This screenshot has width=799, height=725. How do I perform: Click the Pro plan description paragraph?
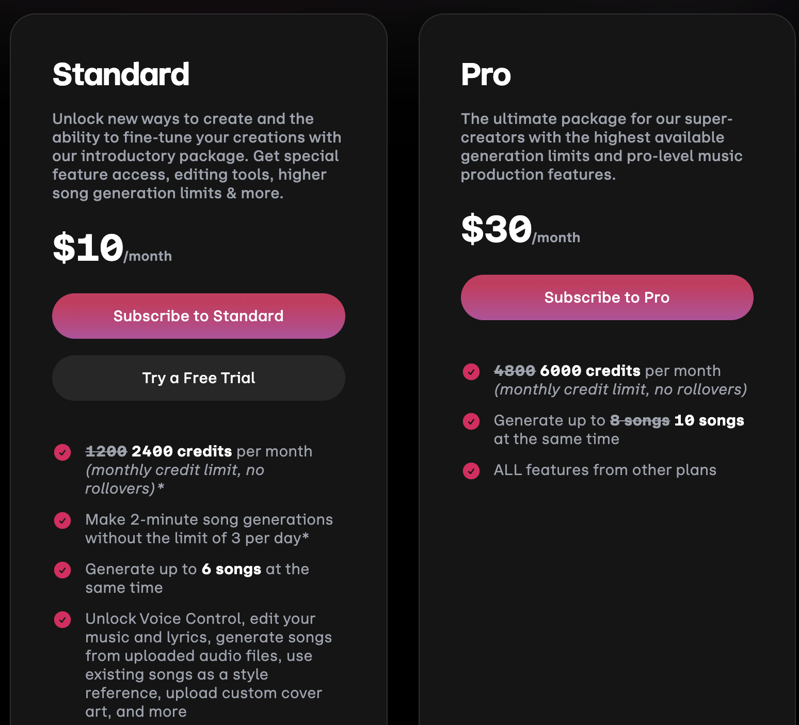point(601,147)
